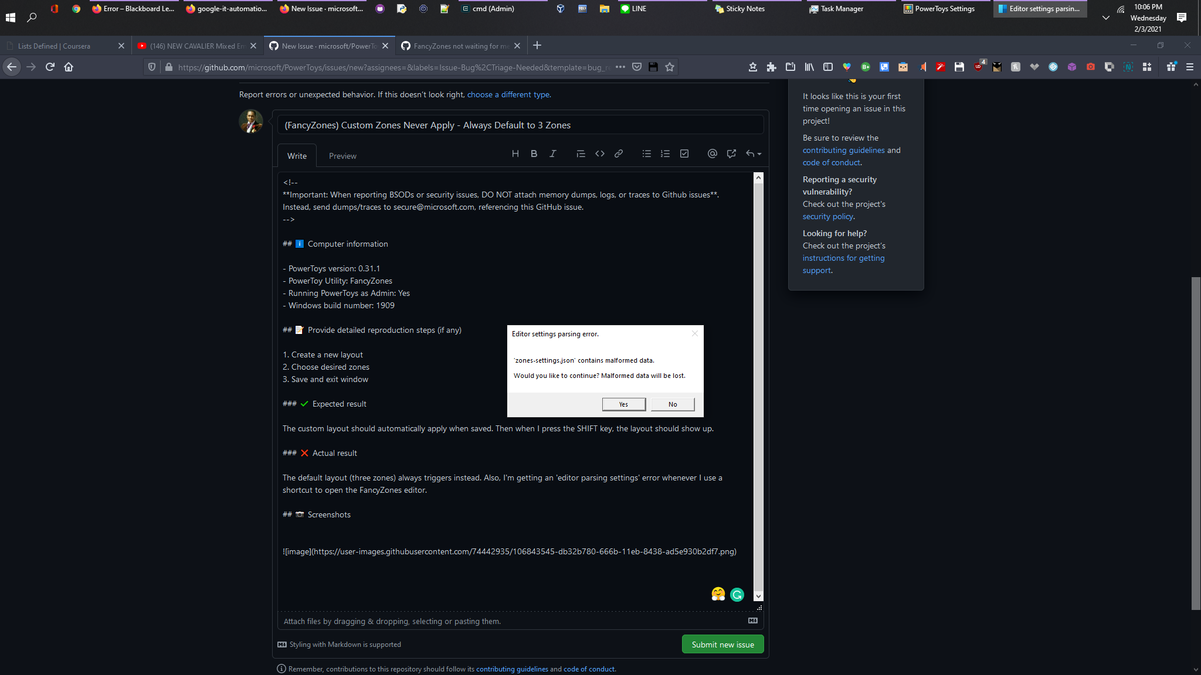Open the reply options dropdown
Image resolution: width=1201 pixels, height=675 pixels.
tap(753, 154)
